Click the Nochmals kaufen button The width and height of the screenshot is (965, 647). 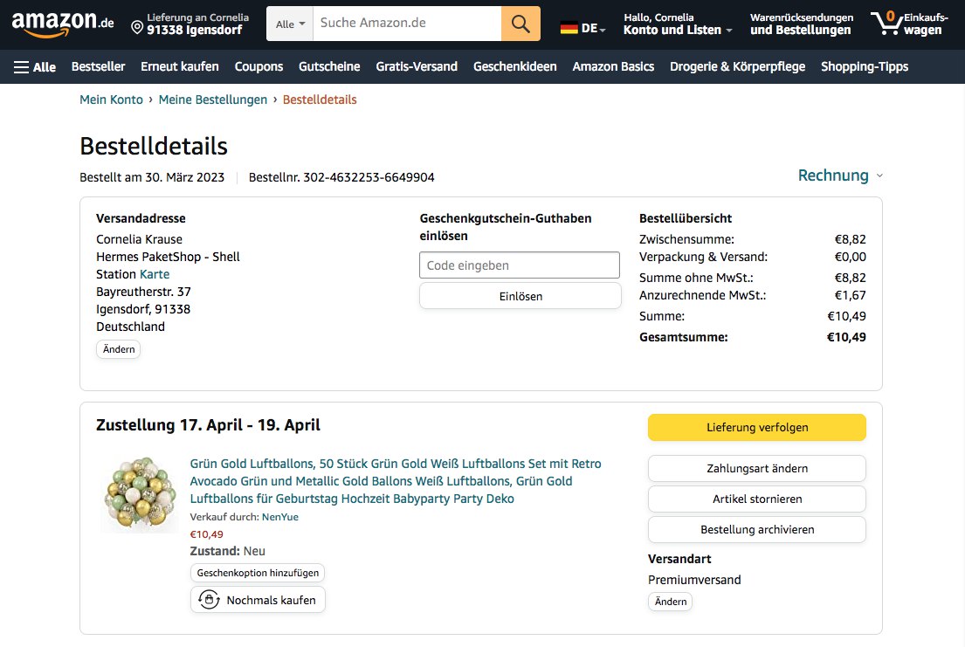pos(258,600)
